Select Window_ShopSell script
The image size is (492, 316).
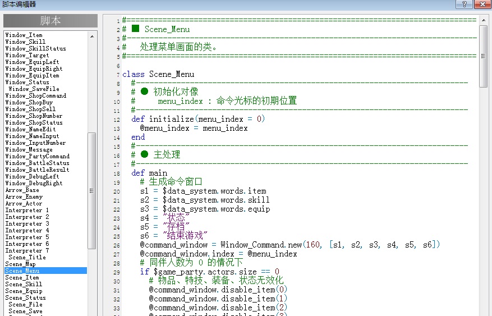30,109
